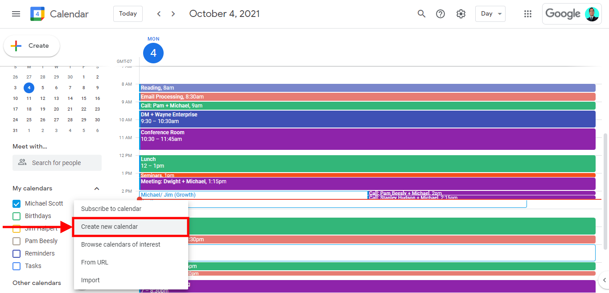Select October 31 in mini calendar
Viewport: 609px width, 293px height.
tap(15, 131)
